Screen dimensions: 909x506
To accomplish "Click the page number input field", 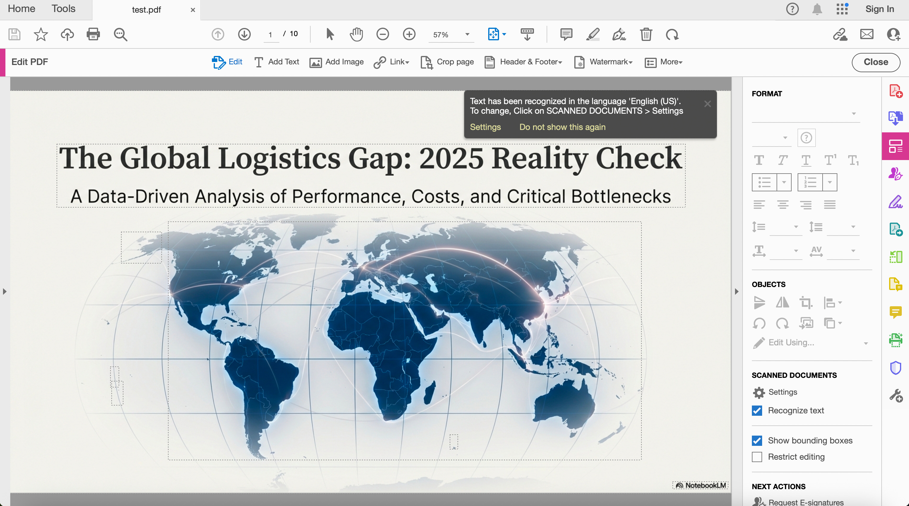I will tap(271, 35).
